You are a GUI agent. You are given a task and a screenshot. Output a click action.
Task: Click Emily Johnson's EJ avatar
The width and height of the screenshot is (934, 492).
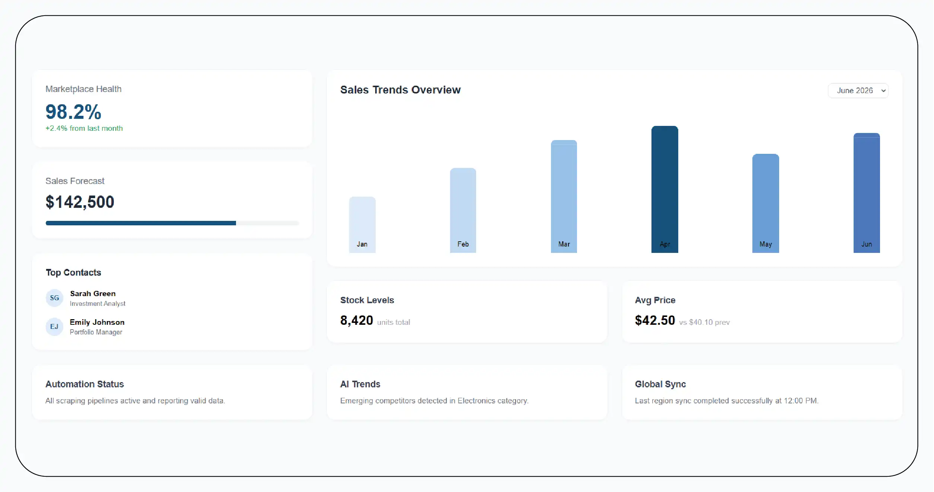click(54, 327)
